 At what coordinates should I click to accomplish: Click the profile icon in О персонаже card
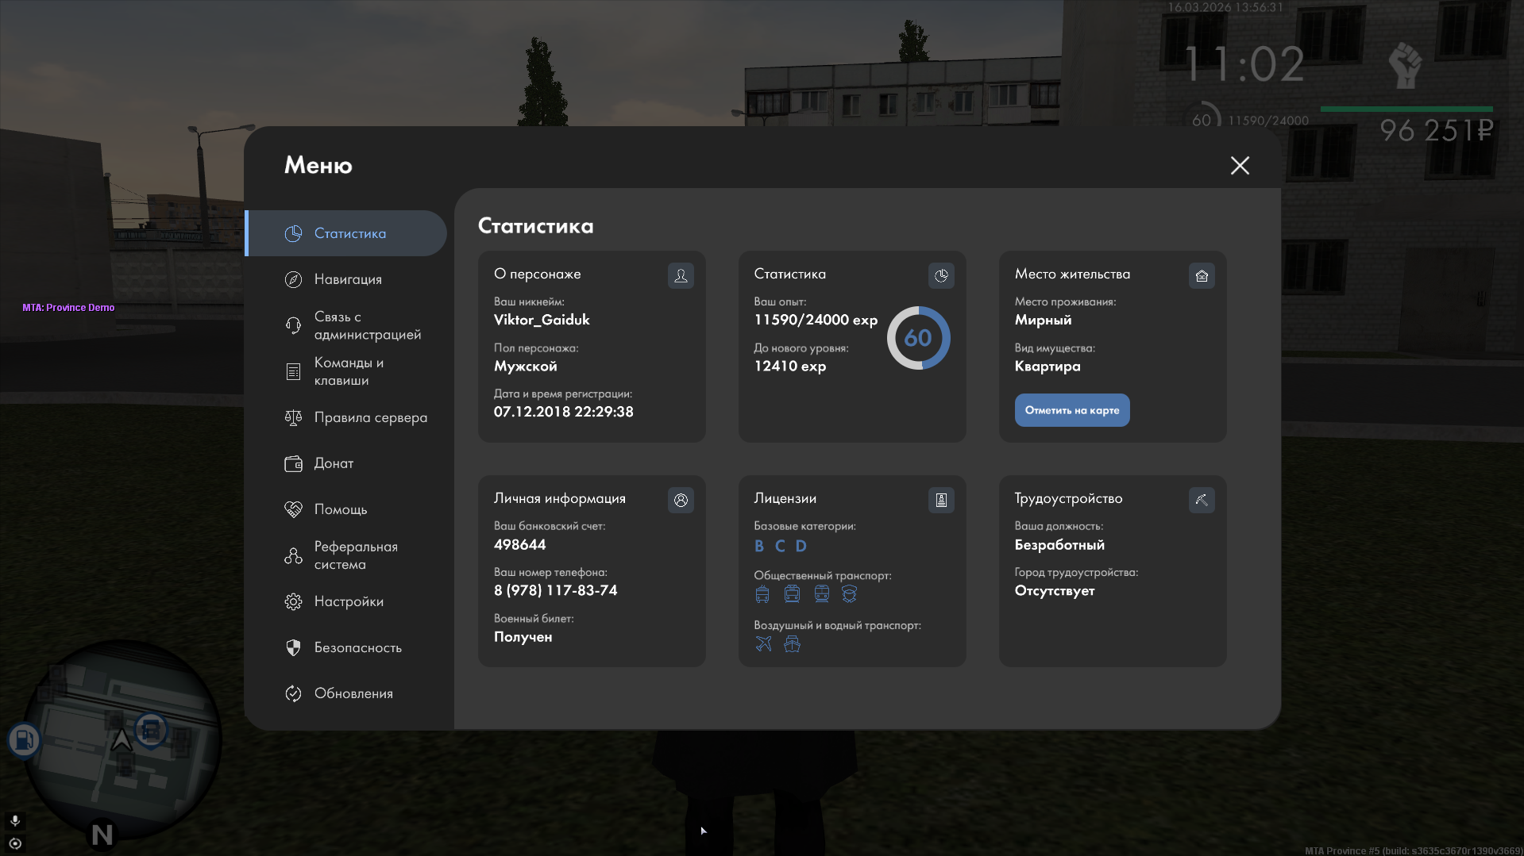681,275
